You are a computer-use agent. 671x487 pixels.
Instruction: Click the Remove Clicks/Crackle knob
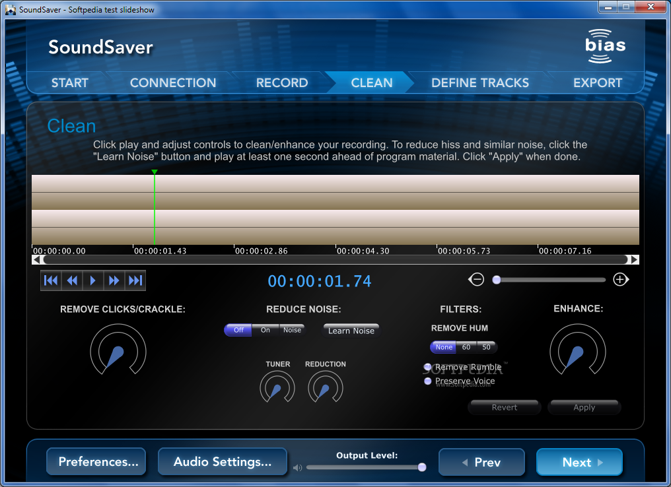118,349
